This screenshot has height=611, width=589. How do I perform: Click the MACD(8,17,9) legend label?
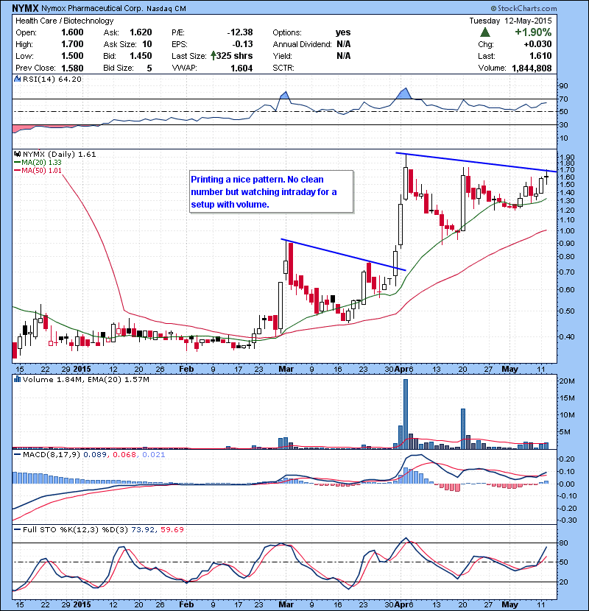pyautogui.click(x=51, y=454)
